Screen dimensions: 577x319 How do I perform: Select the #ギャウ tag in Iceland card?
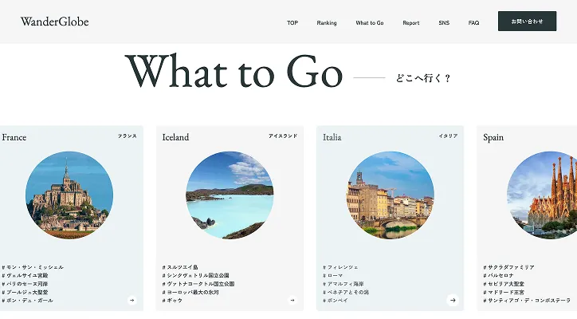click(x=172, y=301)
